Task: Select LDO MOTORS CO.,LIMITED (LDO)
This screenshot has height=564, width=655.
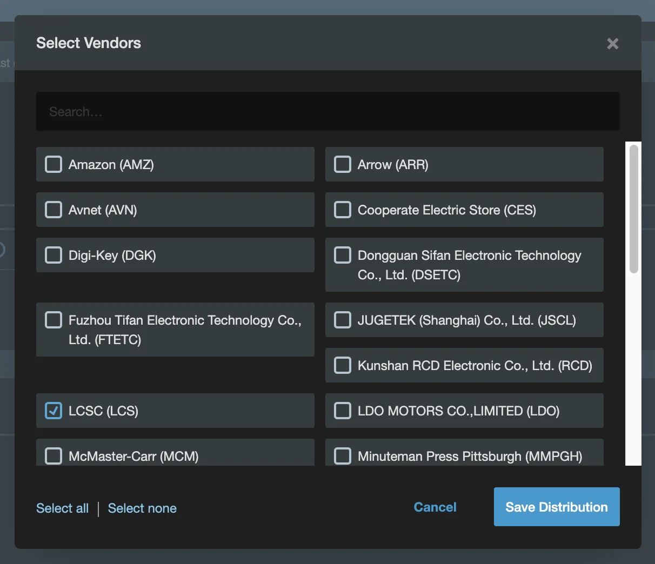Action: pyautogui.click(x=343, y=411)
